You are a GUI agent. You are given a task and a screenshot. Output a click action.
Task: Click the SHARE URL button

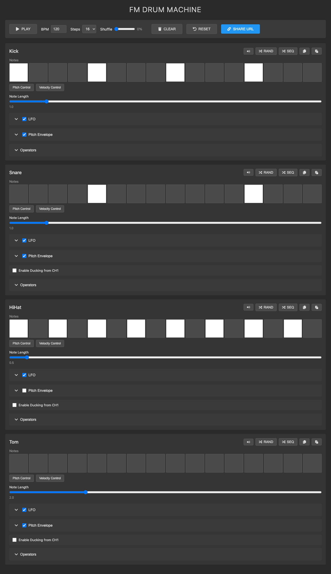[240, 29]
